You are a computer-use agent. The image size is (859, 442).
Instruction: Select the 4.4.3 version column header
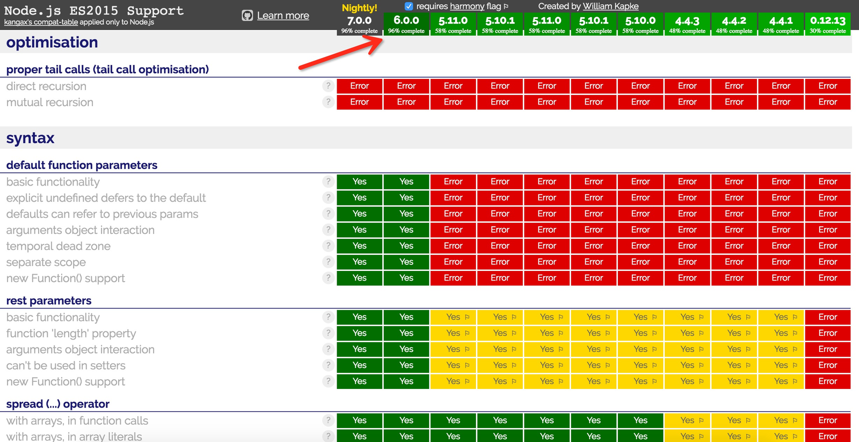point(687,24)
